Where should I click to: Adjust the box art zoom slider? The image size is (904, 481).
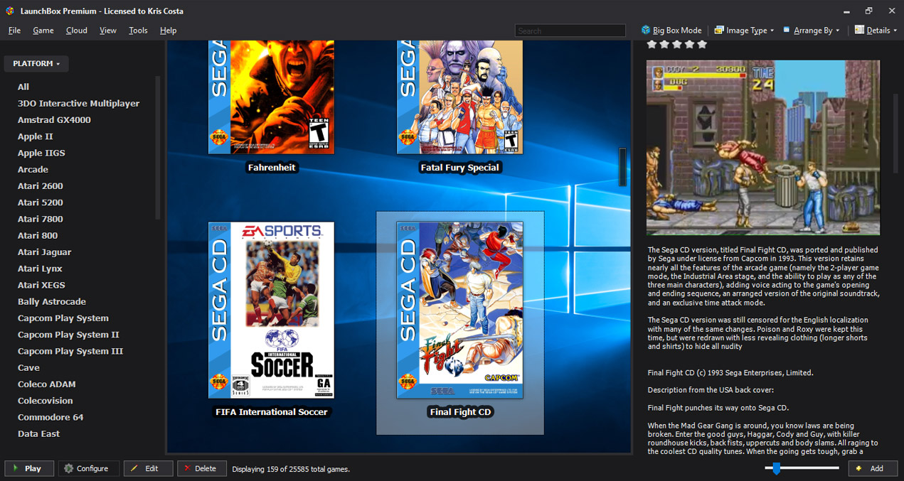[777, 468]
